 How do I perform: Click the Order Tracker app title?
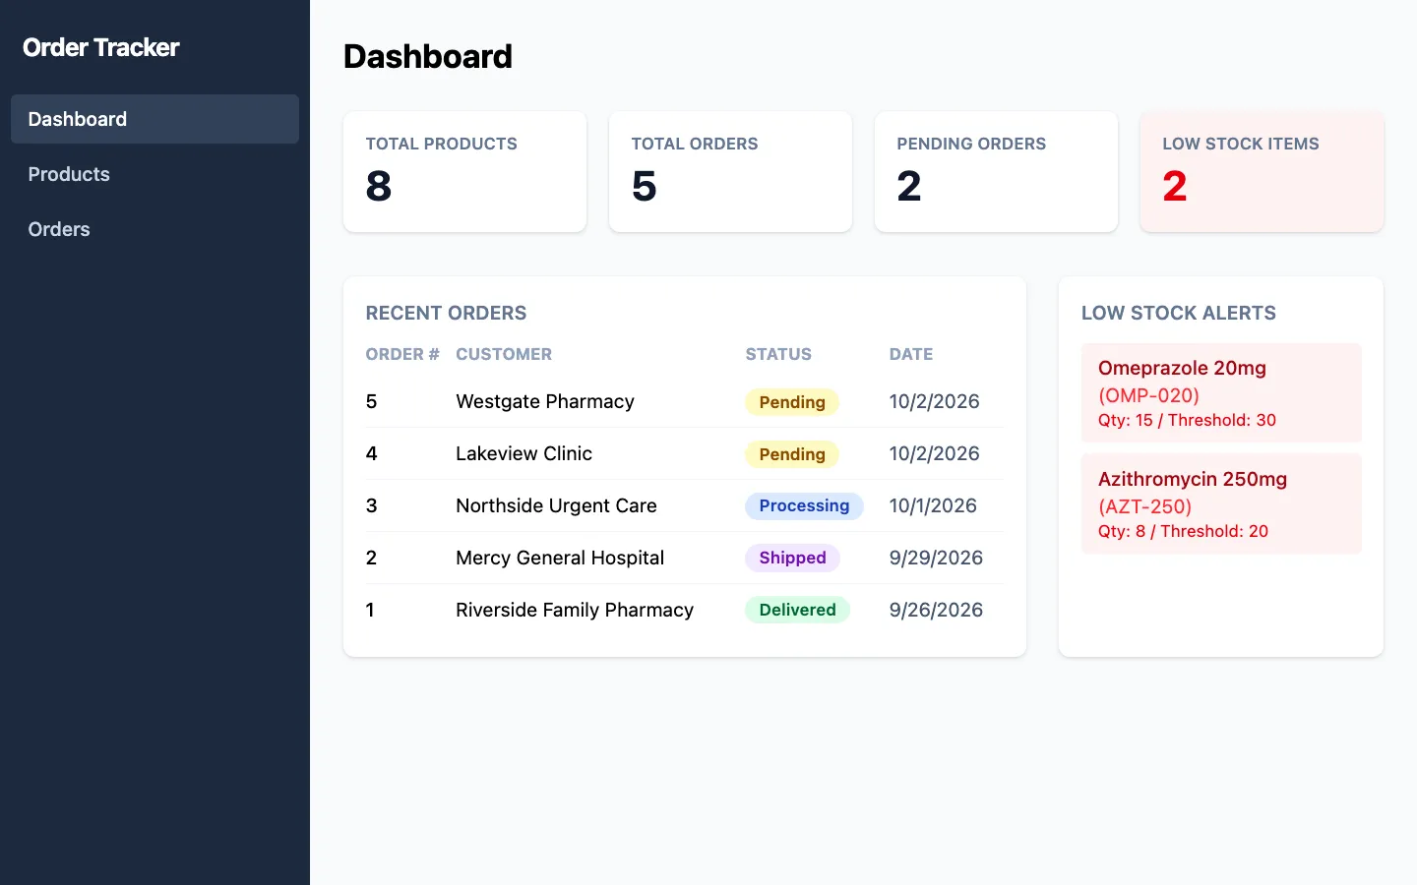tap(100, 47)
